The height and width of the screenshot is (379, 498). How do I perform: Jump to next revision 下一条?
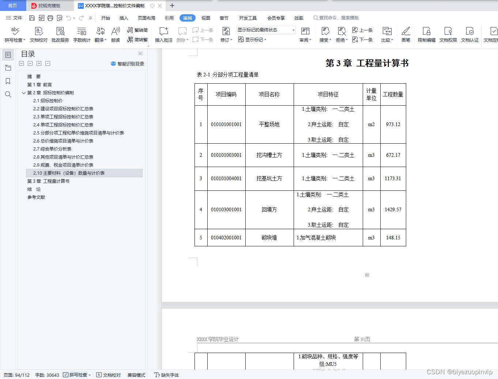[362, 39]
